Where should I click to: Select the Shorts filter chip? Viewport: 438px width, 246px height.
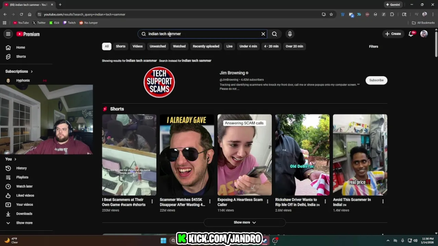coord(120,46)
